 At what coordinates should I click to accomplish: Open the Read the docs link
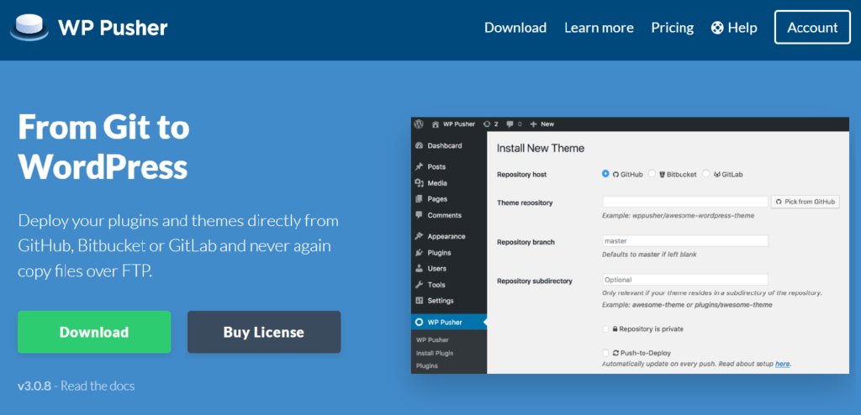click(98, 386)
